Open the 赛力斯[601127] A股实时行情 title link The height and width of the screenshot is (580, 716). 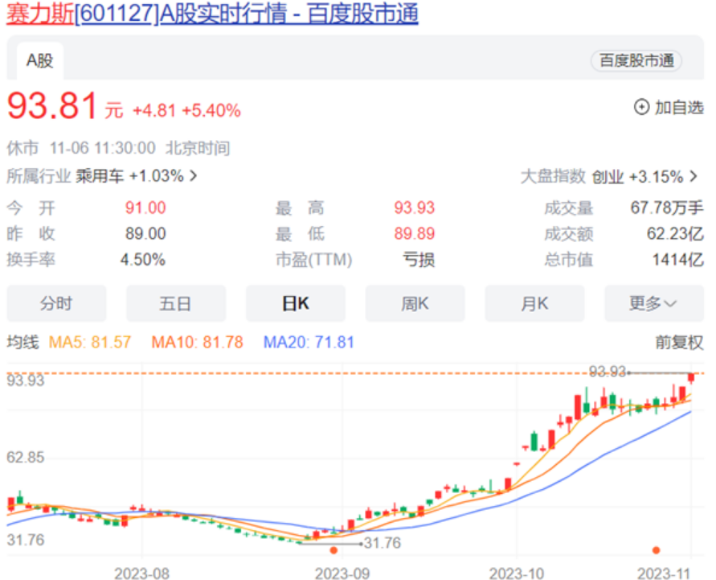tap(212, 14)
